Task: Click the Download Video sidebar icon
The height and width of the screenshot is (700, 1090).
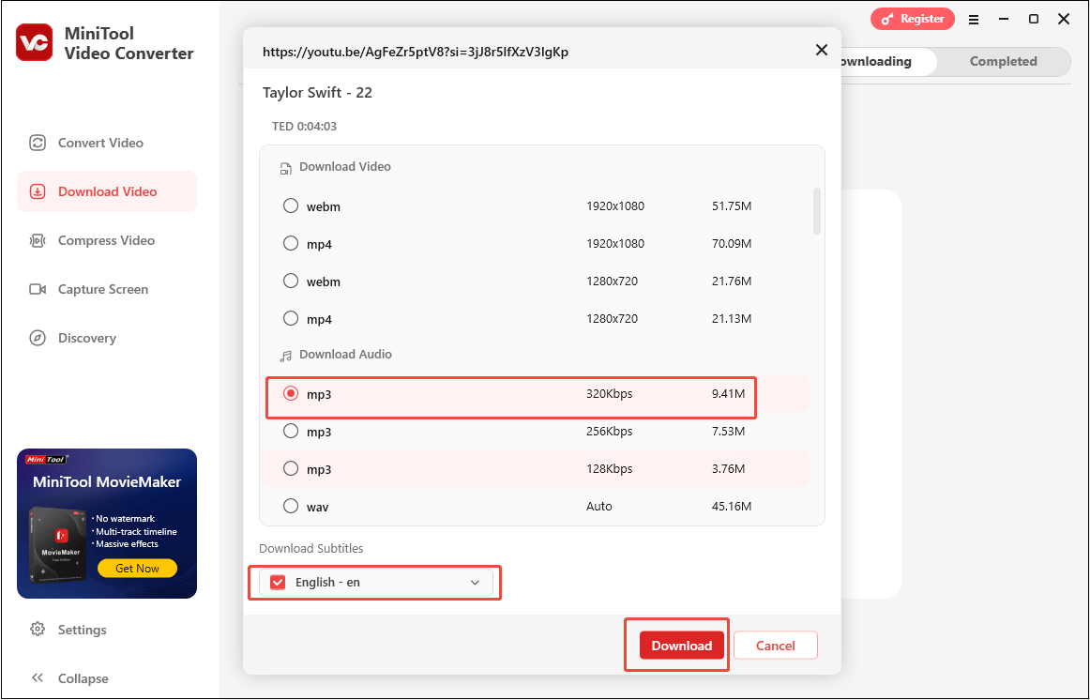Action: pos(38,191)
